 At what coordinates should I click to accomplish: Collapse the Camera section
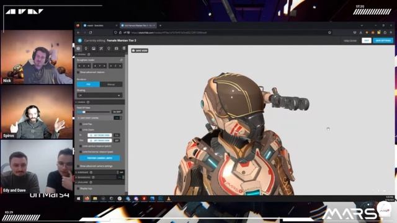click(x=100, y=102)
